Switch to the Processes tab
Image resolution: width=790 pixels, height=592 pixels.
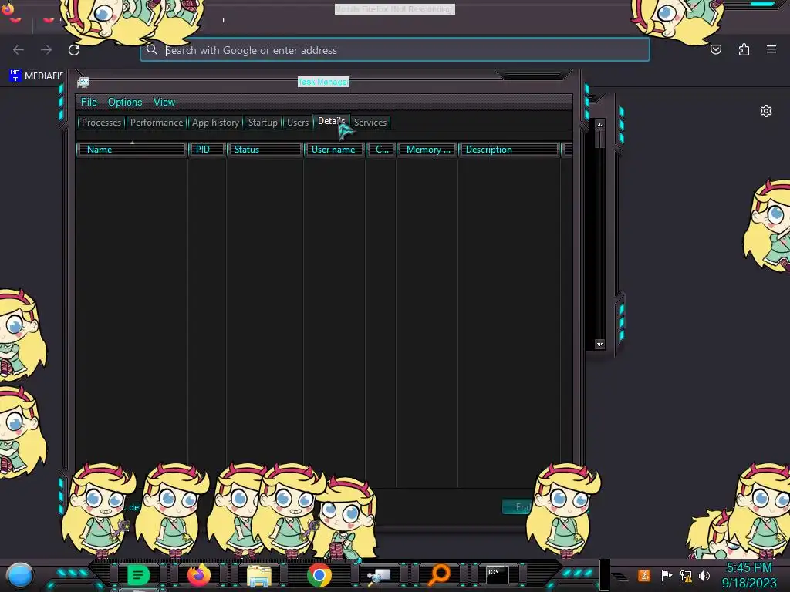coord(101,123)
